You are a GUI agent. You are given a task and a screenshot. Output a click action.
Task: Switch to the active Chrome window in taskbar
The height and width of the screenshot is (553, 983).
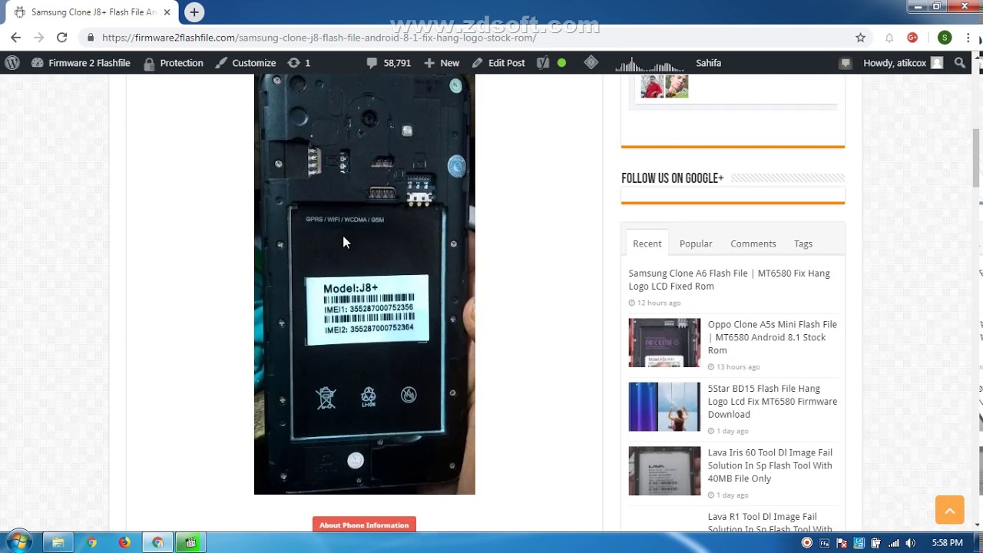(157, 542)
